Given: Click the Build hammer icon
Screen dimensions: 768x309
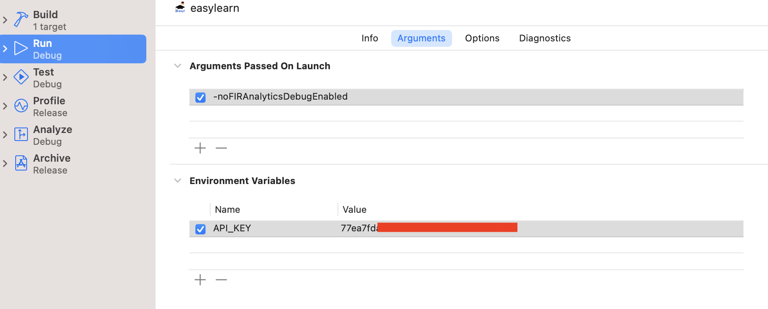Looking at the screenshot, I should pyautogui.click(x=21, y=19).
